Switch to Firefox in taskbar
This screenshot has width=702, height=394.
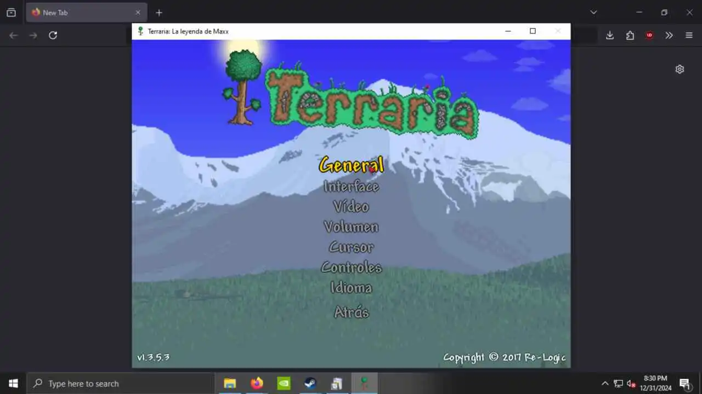257,384
